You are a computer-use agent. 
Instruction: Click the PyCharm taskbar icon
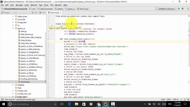point(106,104)
